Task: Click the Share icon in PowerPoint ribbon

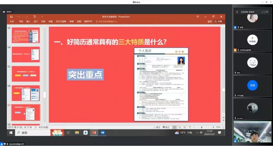Action: pos(218,21)
